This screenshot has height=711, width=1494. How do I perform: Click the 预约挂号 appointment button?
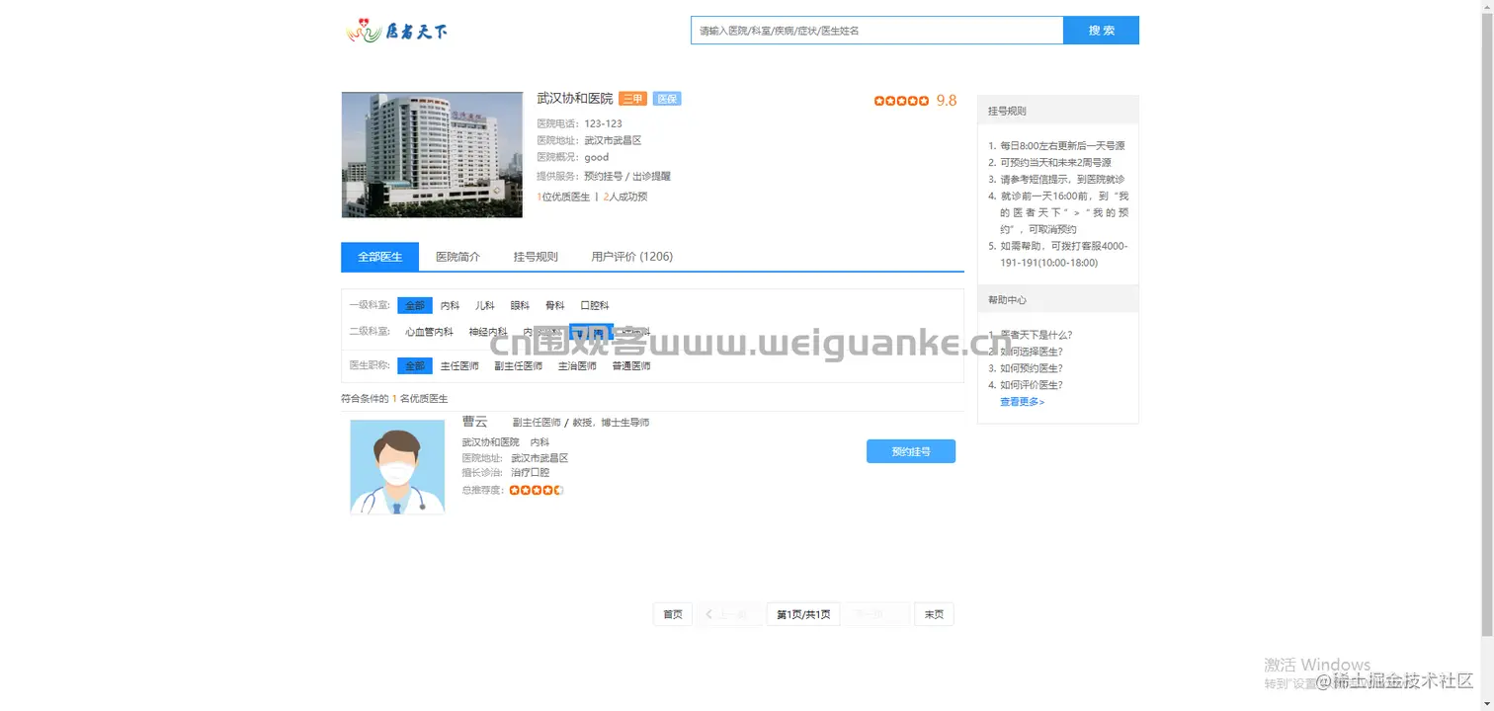[911, 451]
